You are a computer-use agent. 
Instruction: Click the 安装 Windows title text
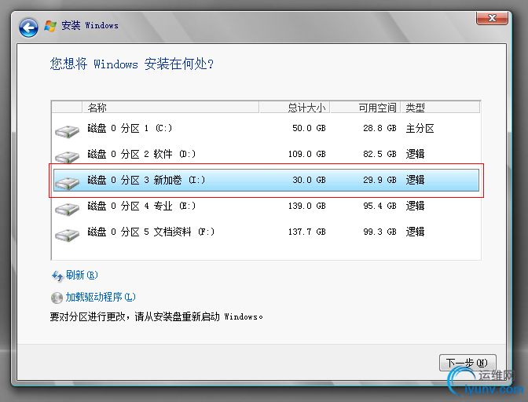pyautogui.click(x=90, y=26)
